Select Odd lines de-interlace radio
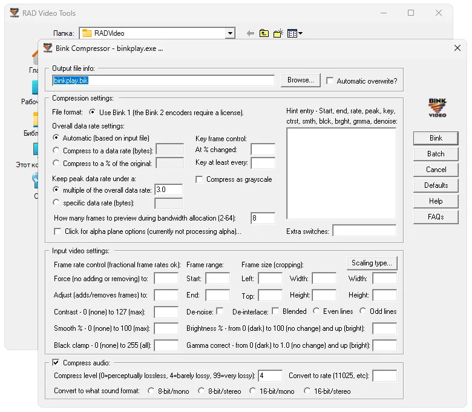Image resolution: width=472 pixels, height=412 pixels. (362, 311)
